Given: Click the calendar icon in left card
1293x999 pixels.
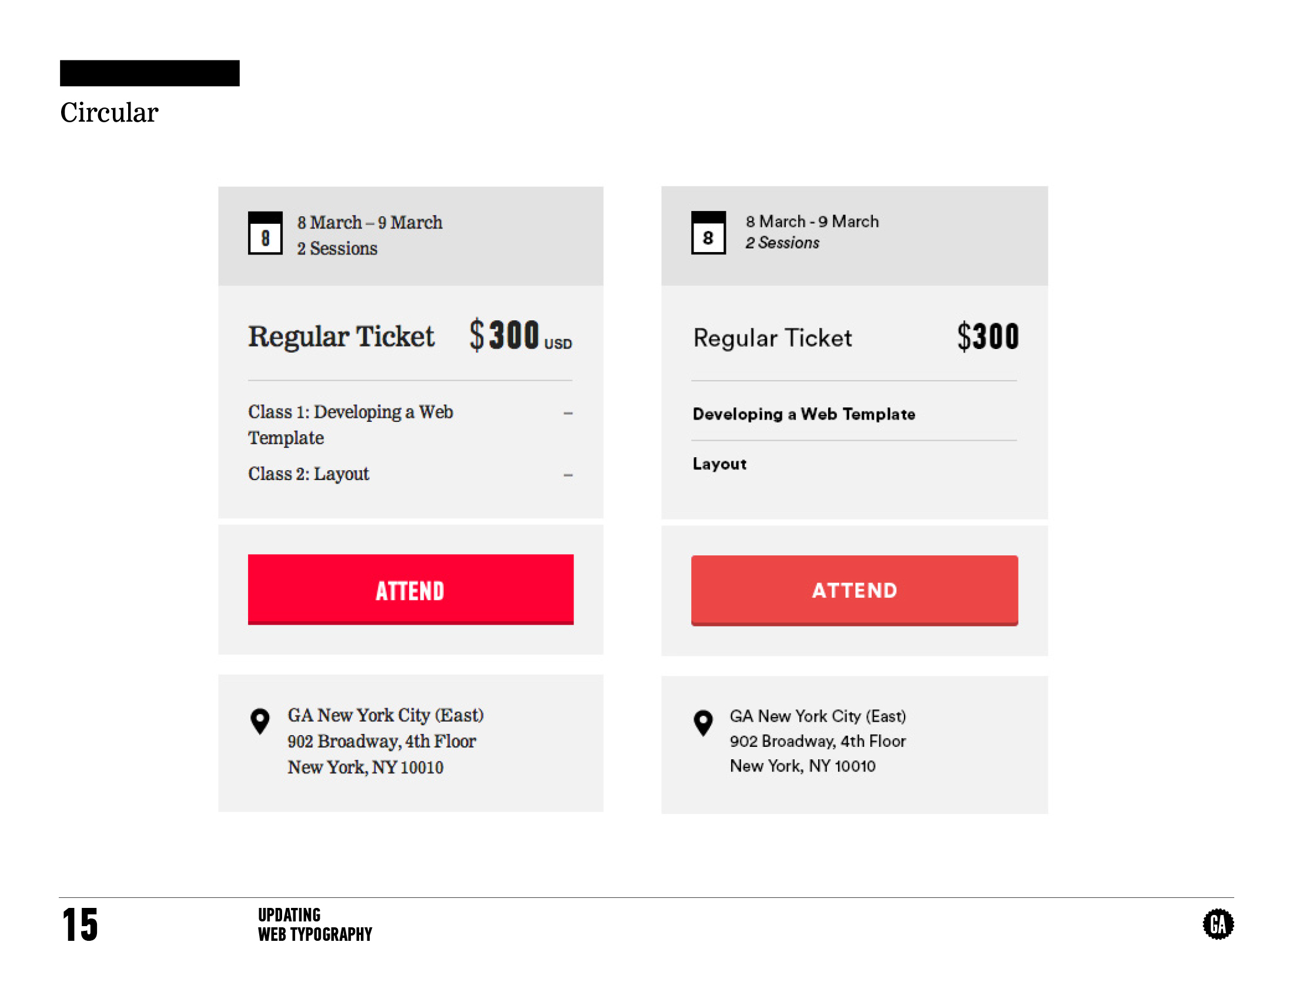Looking at the screenshot, I should coord(264,233).
